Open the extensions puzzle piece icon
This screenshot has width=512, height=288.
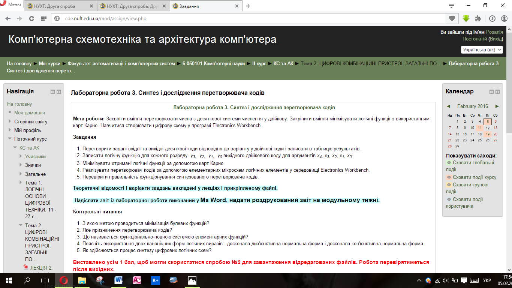[478, 18]
